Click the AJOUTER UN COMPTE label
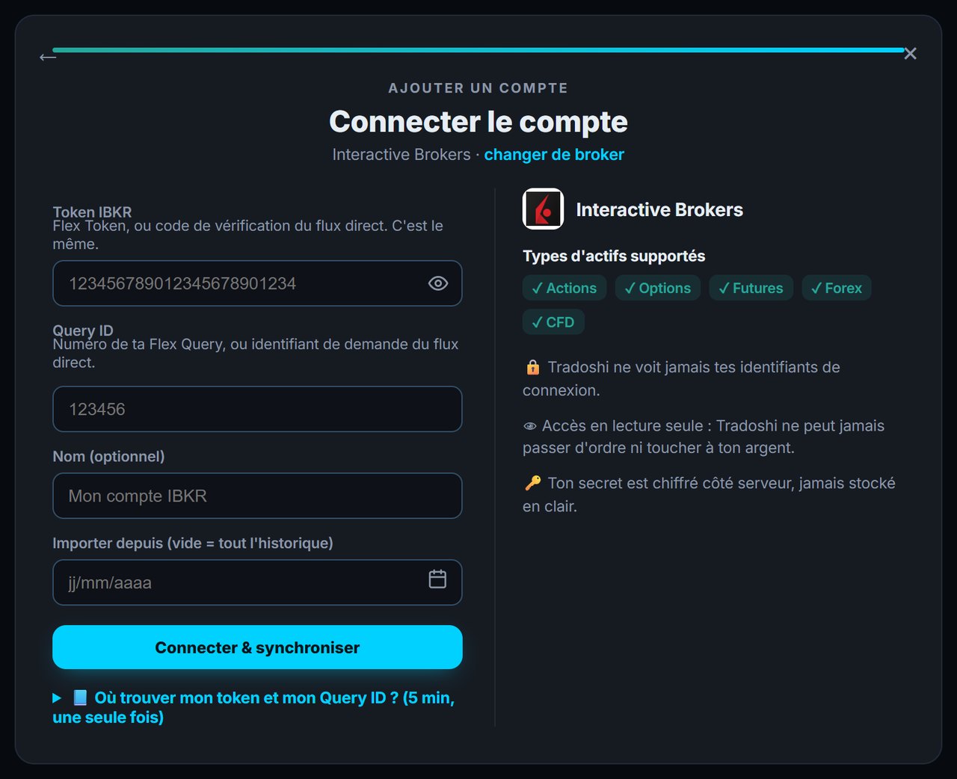 coord(478,88)
